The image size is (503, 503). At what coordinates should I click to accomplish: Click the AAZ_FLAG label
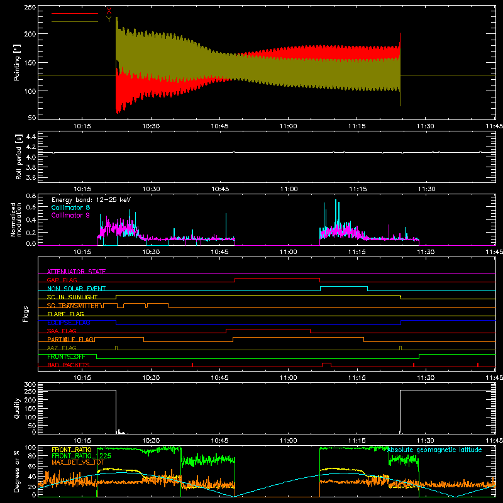click(x=62, y=348)
